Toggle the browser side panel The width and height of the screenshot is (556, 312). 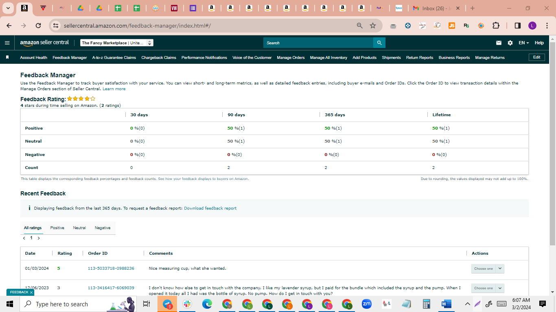click(517, 26)
